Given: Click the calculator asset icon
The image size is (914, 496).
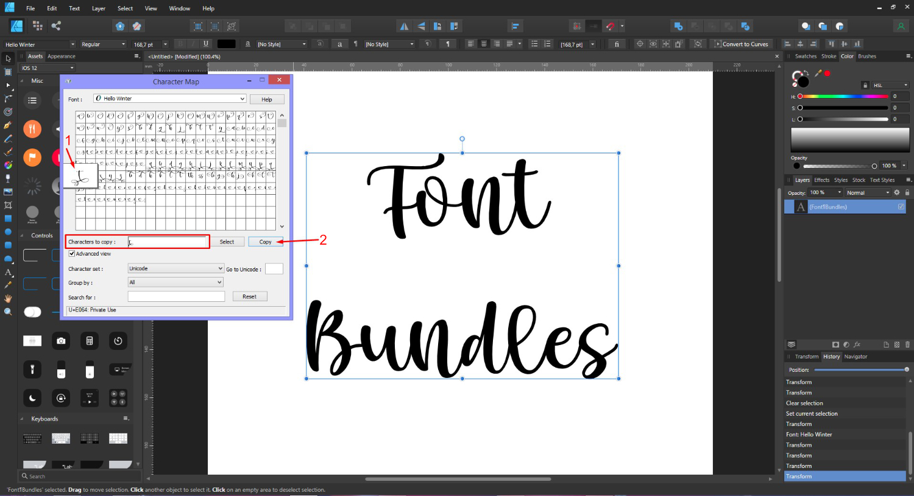Looking at the screenshot, I should pos(90,341).
